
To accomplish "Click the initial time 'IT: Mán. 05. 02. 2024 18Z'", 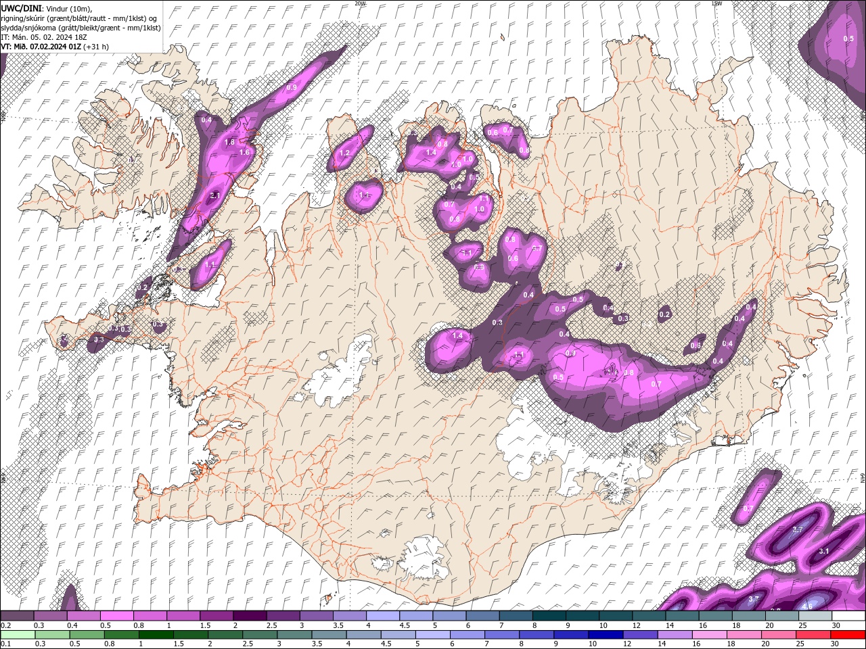I will pos(44,37).
